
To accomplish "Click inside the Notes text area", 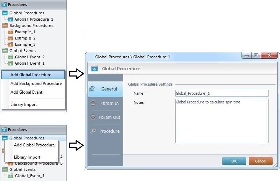I will coord(222,121).
